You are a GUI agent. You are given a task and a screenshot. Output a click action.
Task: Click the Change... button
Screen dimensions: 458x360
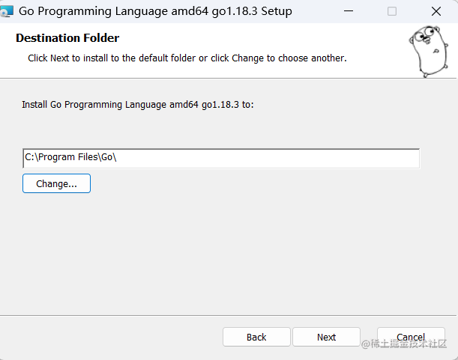pyautogui.click(x=56, y=183)
